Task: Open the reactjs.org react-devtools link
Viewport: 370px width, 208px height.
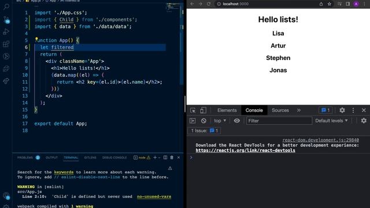Action: click(x=245, y=150)
